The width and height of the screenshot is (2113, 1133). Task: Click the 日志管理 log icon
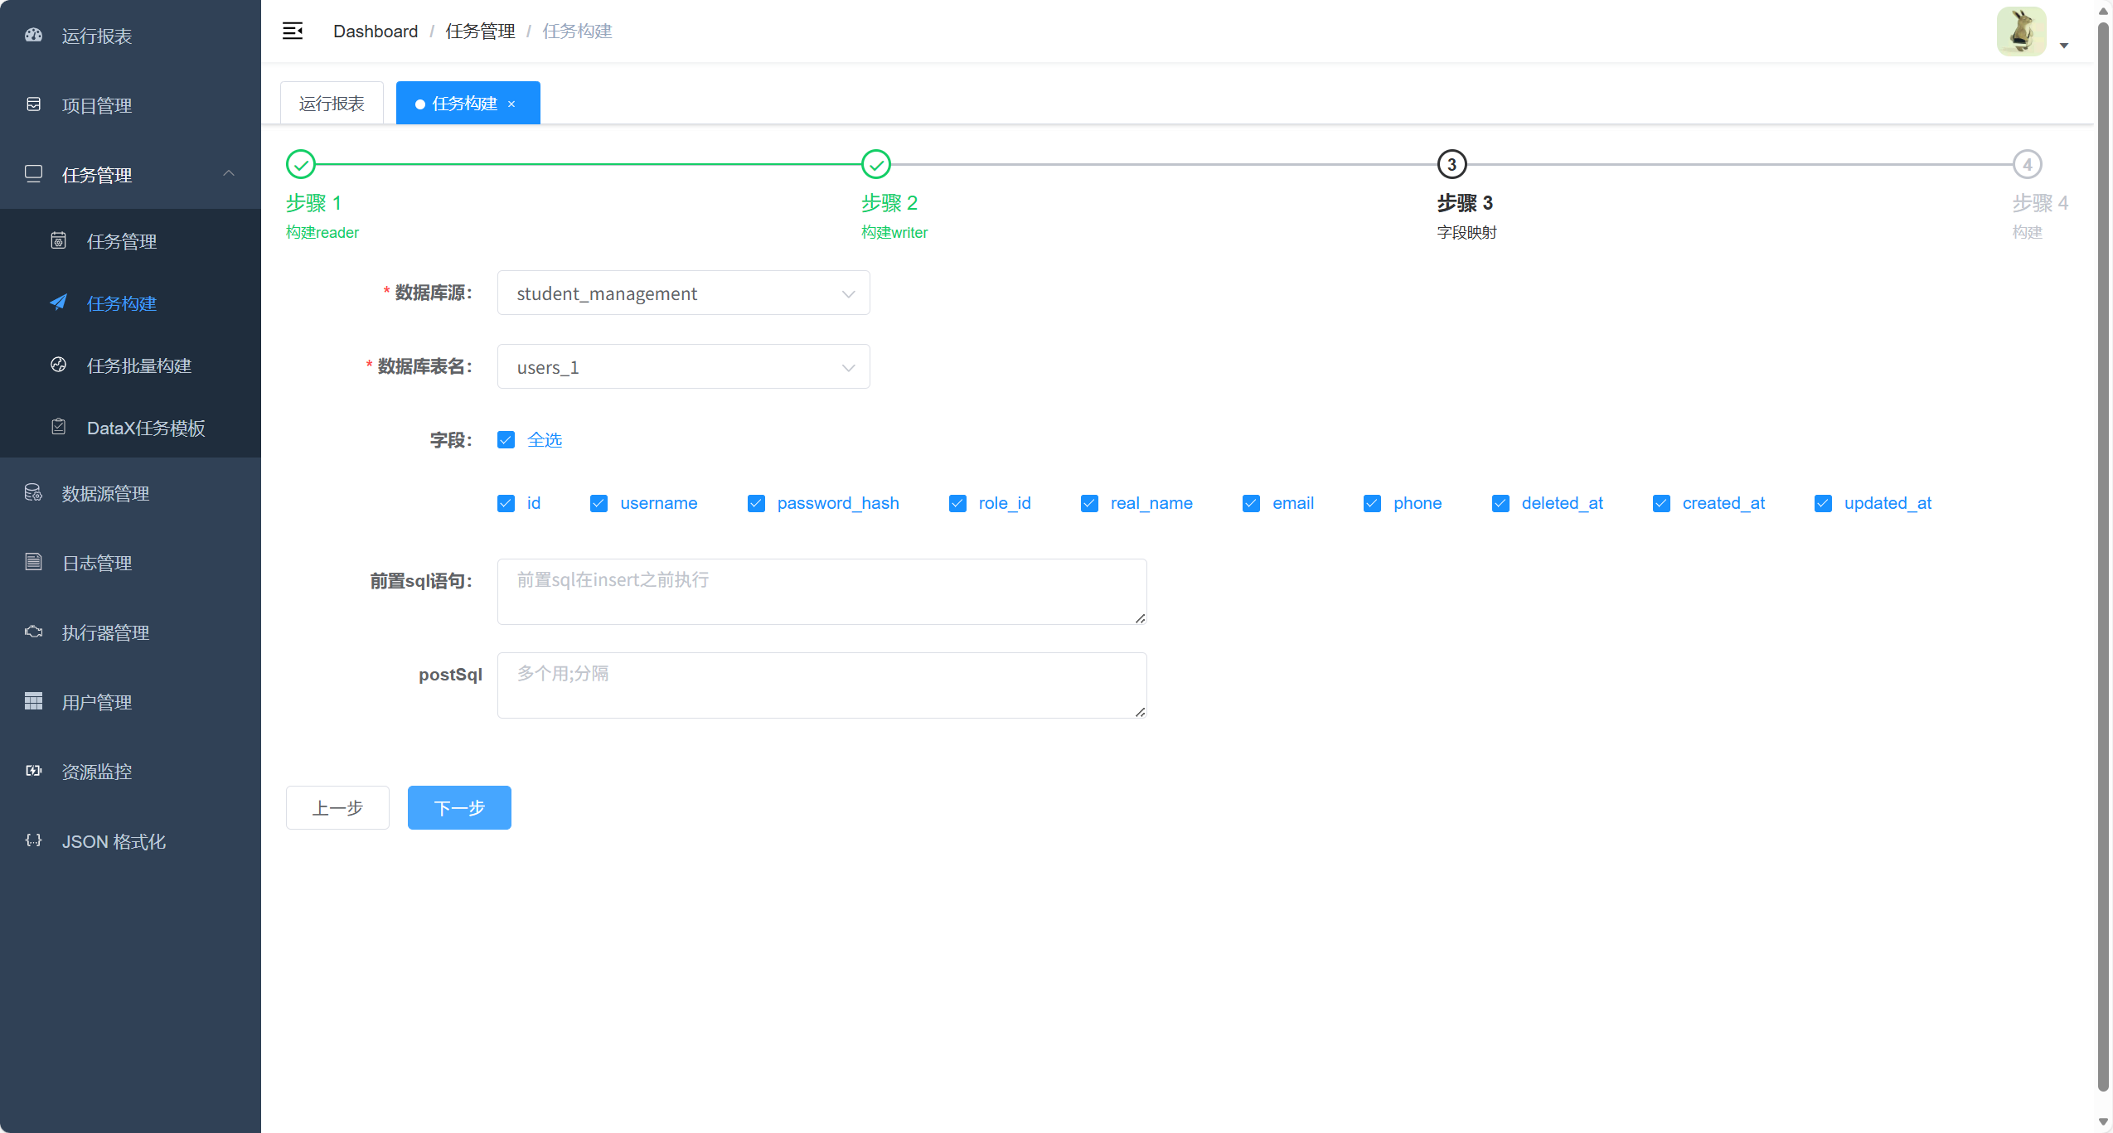(33, 562)
